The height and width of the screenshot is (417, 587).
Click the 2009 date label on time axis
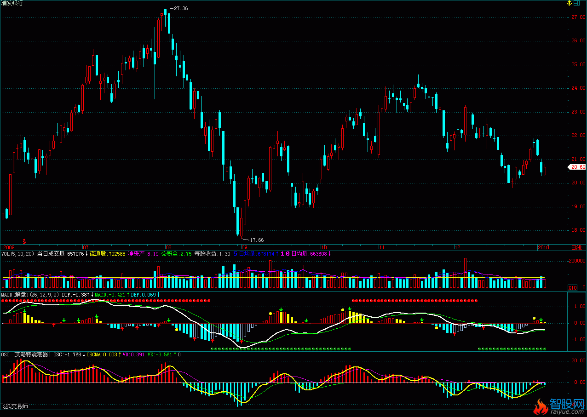pyautogui.click(x=8, y=247)
